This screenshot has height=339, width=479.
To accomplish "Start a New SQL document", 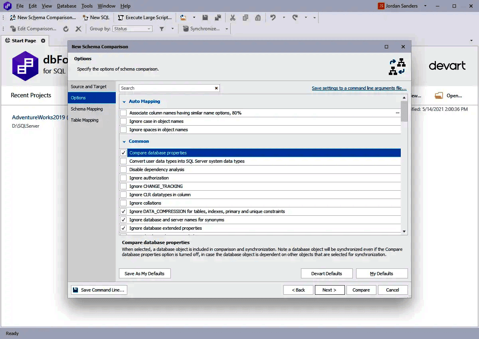I will tap(96, 18).
